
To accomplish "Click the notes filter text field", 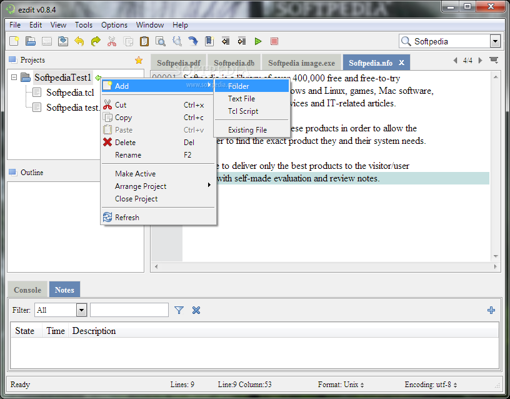I will pyautogui.click(x=129, y=310).
